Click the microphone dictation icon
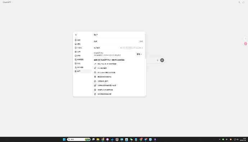 pos(157,60)
